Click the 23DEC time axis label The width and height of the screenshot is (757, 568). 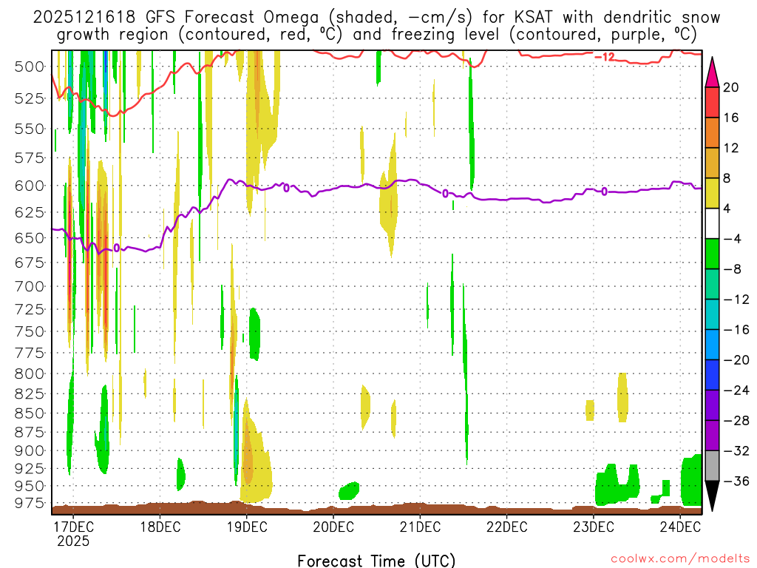(x=594, y=527)
